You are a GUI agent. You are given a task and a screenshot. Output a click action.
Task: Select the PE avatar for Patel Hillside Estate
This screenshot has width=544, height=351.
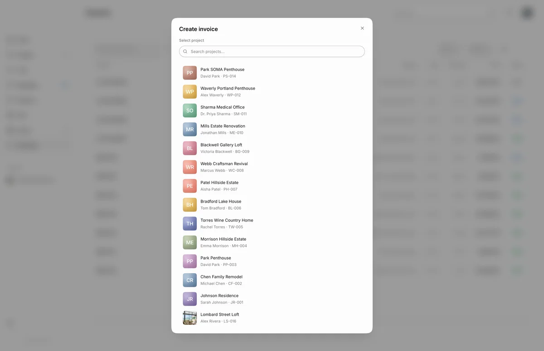pyautogui.click(x=190, y=186)
